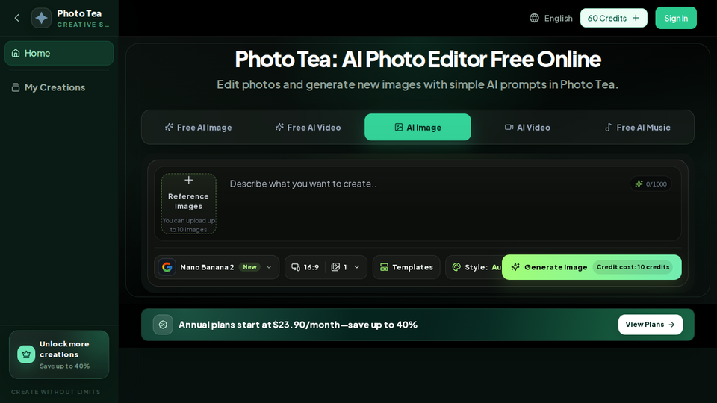Click the AI Image tab picture icon
Screen dimensions: 717x403
point(399,127)
